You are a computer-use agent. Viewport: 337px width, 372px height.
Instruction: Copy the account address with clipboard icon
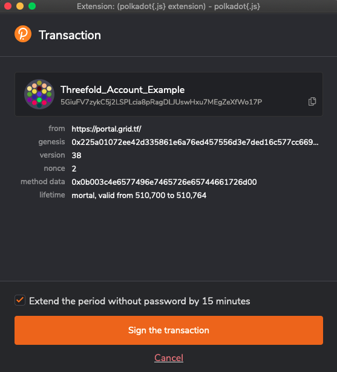[x=312, y=101]
